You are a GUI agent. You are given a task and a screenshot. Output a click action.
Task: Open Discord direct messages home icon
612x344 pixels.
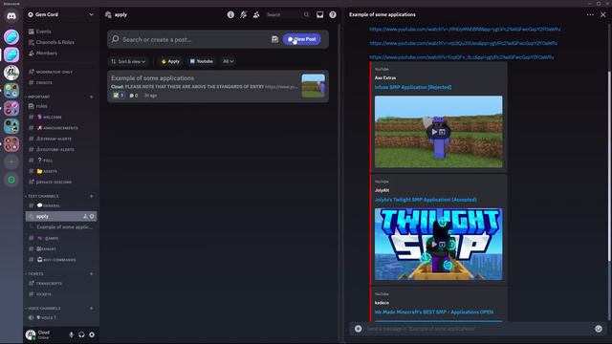pos(11,16)
